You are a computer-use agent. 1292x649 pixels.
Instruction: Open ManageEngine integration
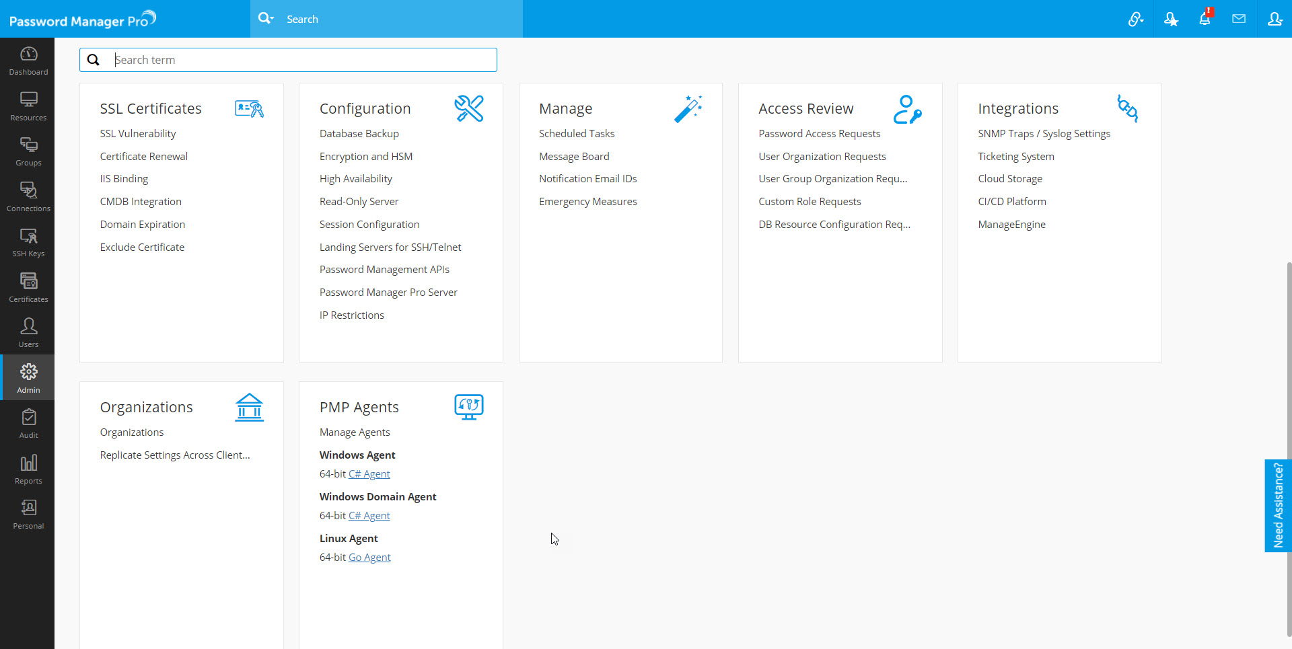[x=1012, y=225]
